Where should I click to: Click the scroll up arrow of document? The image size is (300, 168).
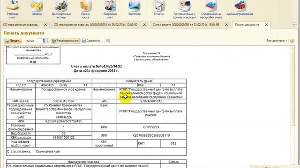(292, 49)
